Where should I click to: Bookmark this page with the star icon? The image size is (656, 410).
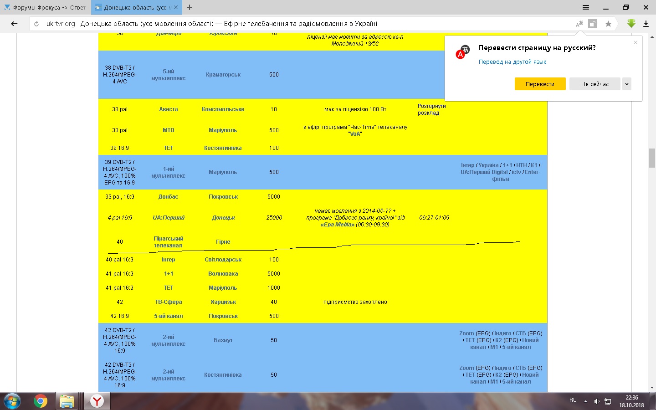coord(608,24)
